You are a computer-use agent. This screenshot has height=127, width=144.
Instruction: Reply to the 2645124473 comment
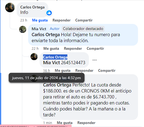(84, 71)
